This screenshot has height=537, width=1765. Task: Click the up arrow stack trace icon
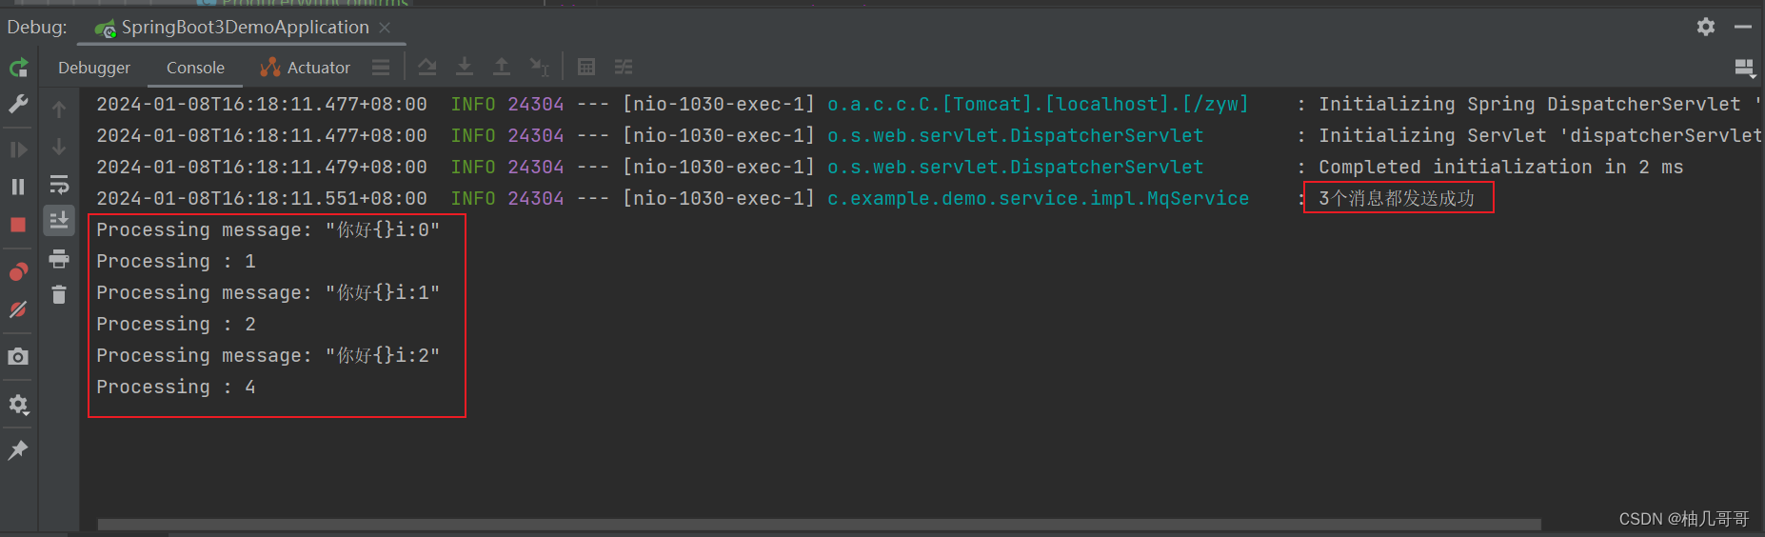coord(59,109)
